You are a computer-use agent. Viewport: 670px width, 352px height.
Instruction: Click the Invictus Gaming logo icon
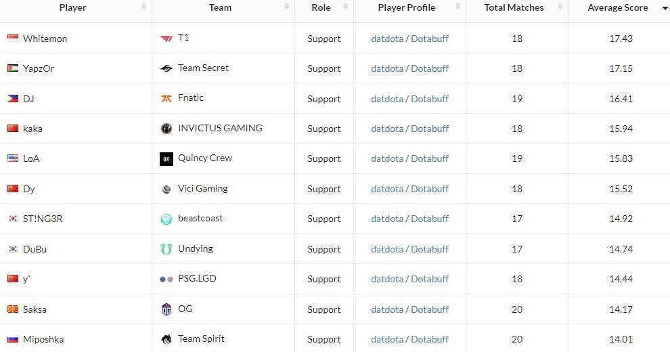[166, 128]
